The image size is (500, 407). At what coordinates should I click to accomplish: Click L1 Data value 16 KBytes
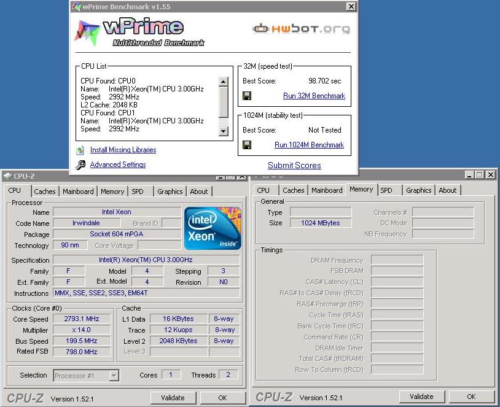(x=179, y=319)
